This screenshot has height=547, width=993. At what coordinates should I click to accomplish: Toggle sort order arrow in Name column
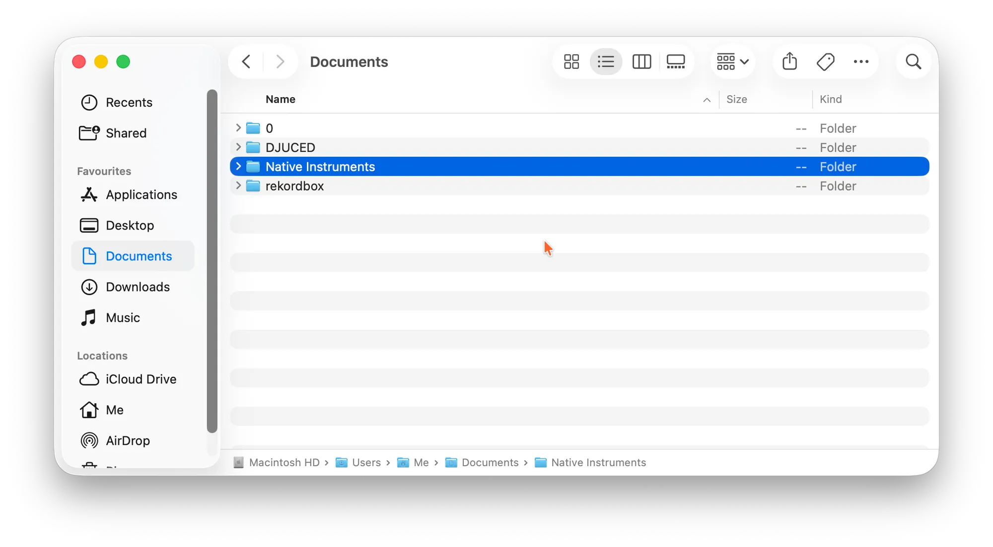[707, 100]
